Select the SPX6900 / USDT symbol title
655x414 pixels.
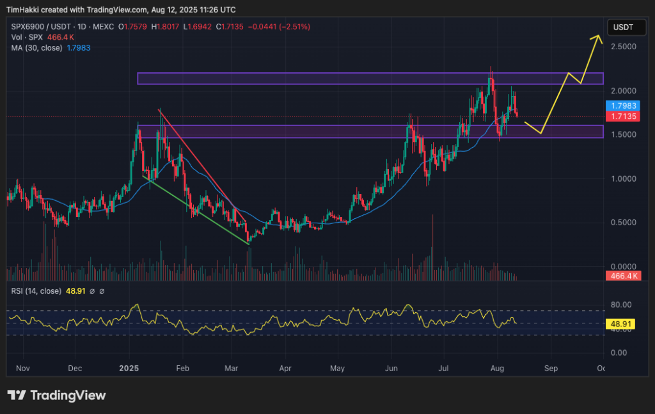(x=63, y=27)
